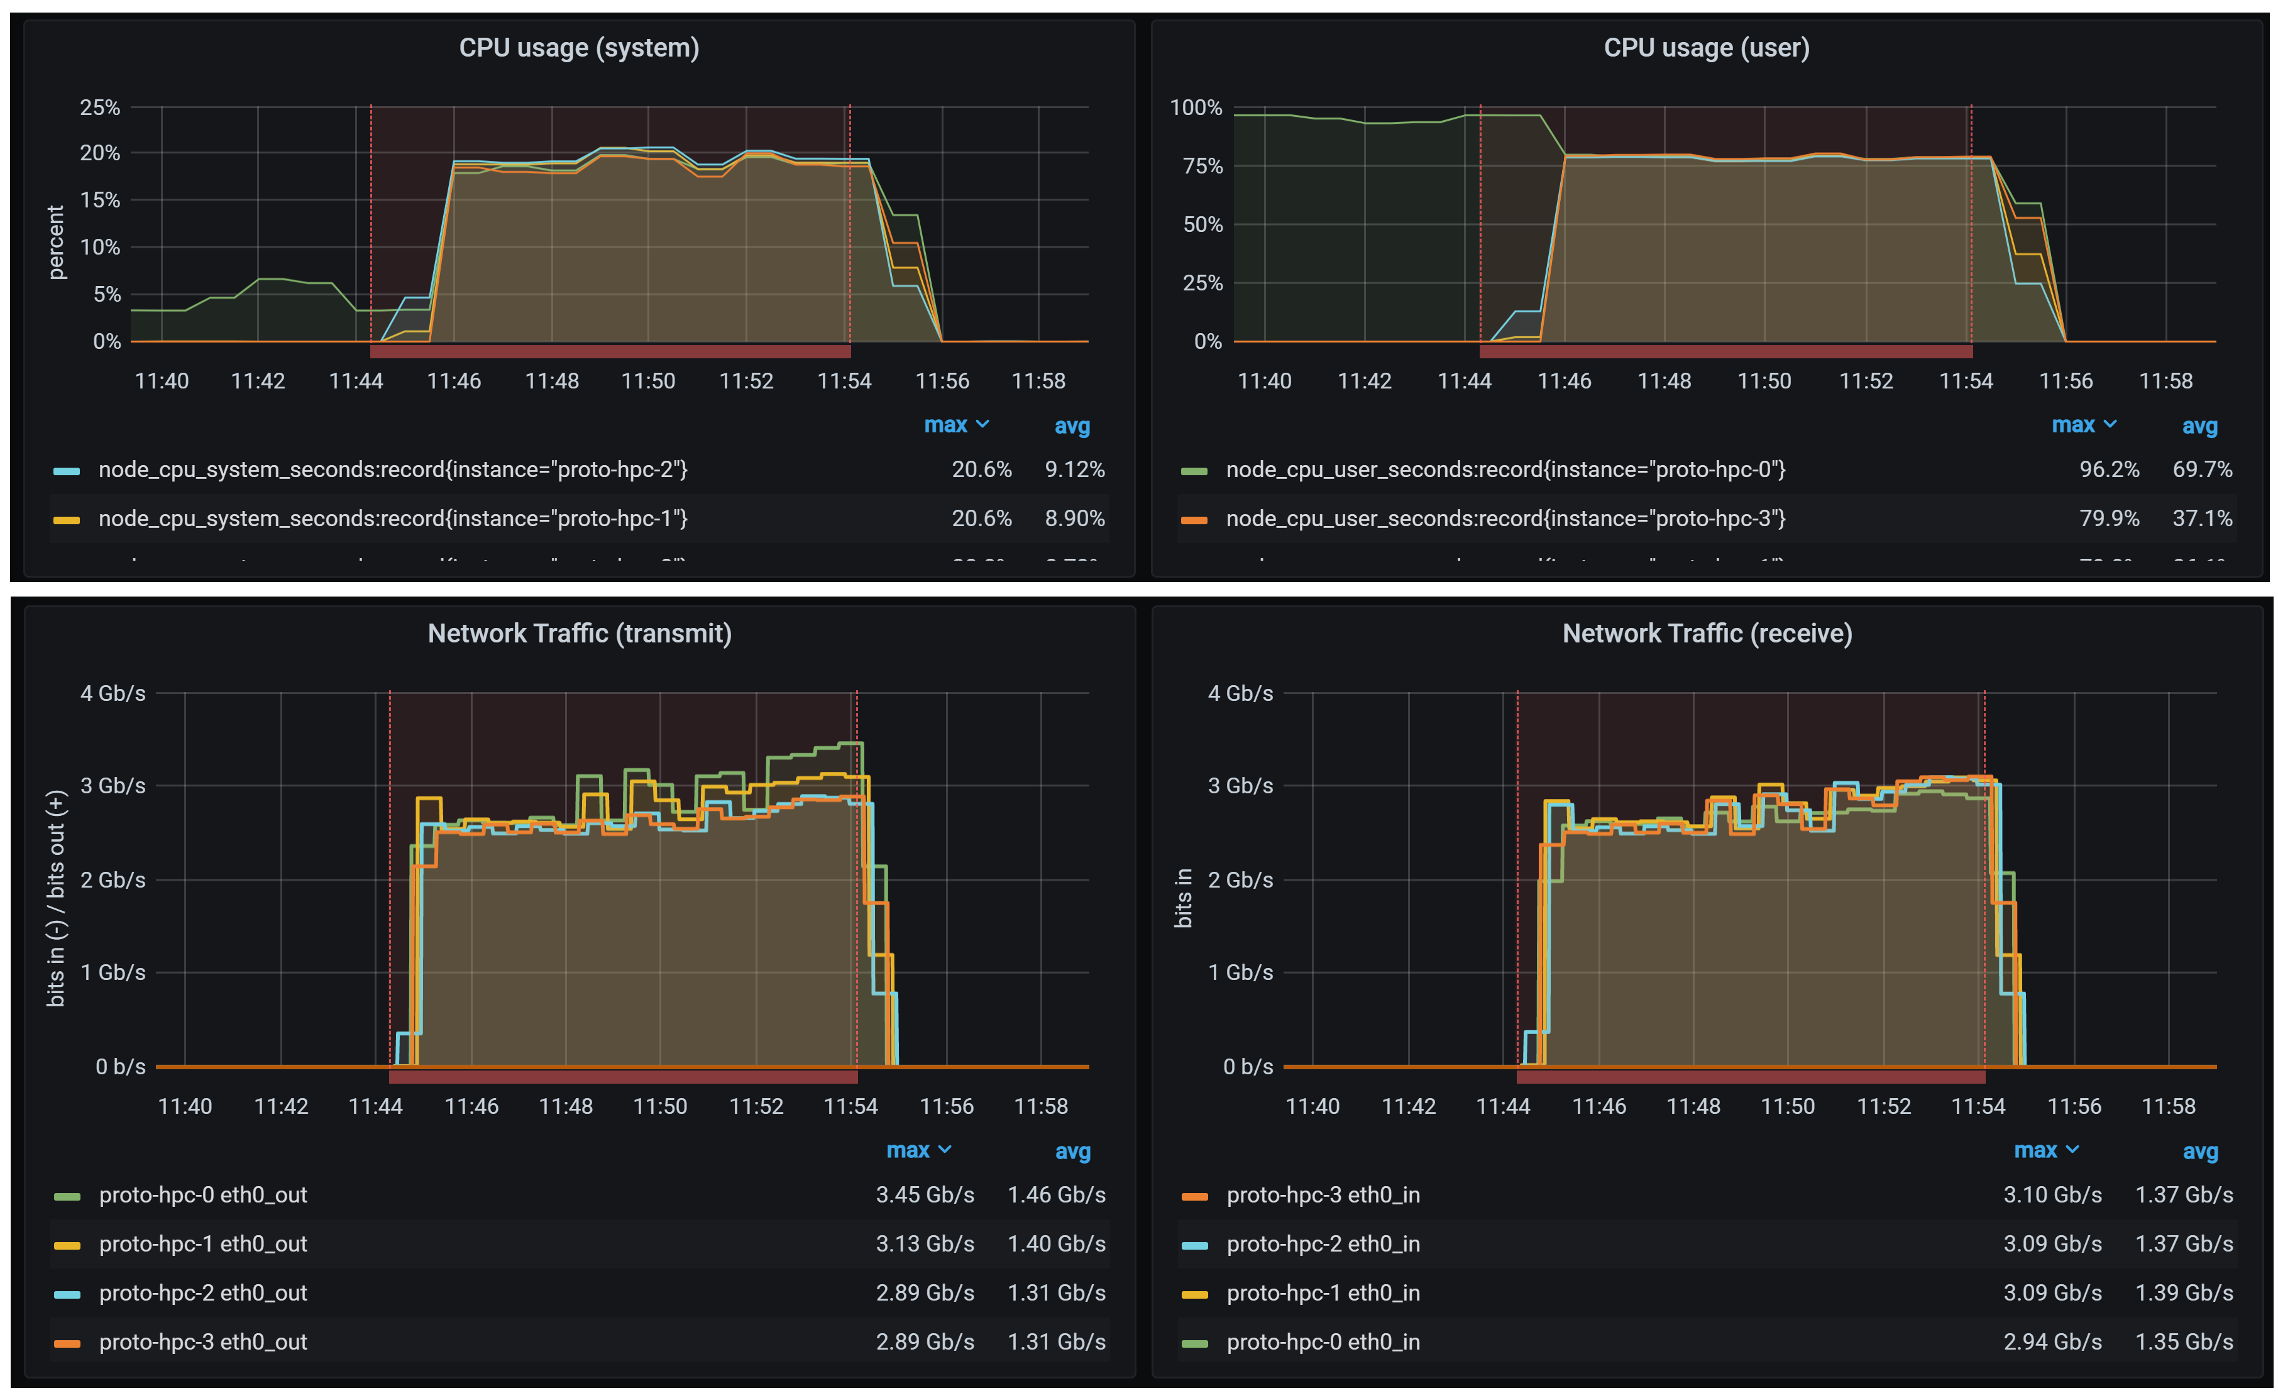This screenshot has width=2278, height=1398.
Task: Sort CPU system legend by avg column
Action: (x=1072, y=426)
